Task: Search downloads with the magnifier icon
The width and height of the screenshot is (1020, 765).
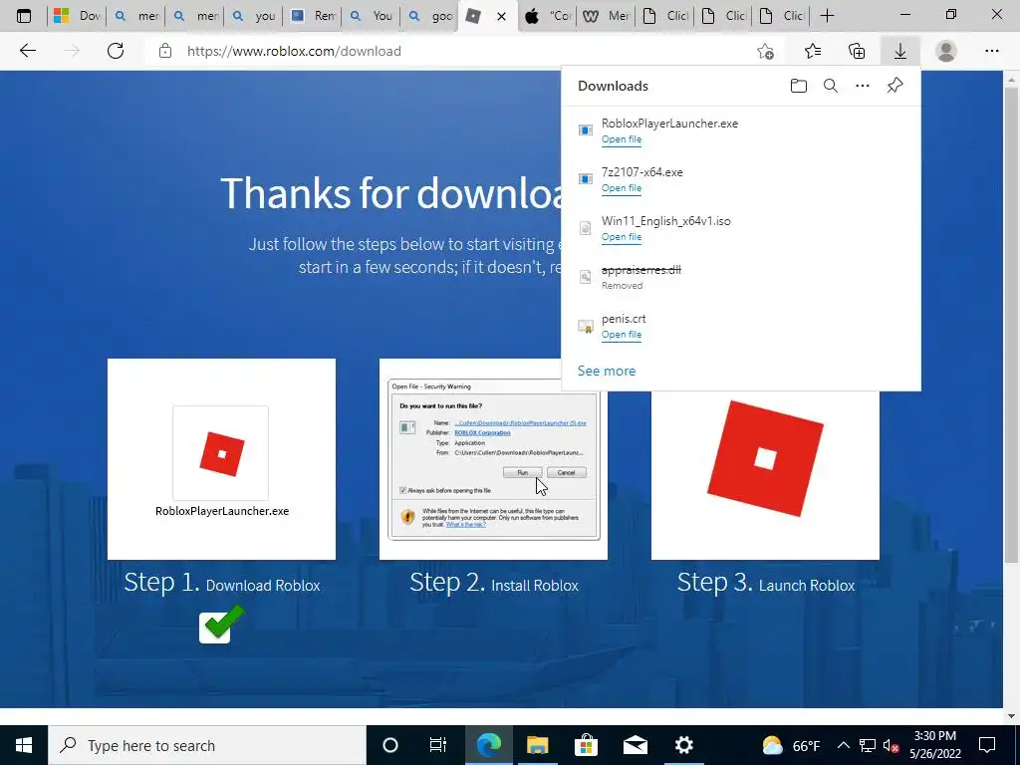Action: pos(831,86)
